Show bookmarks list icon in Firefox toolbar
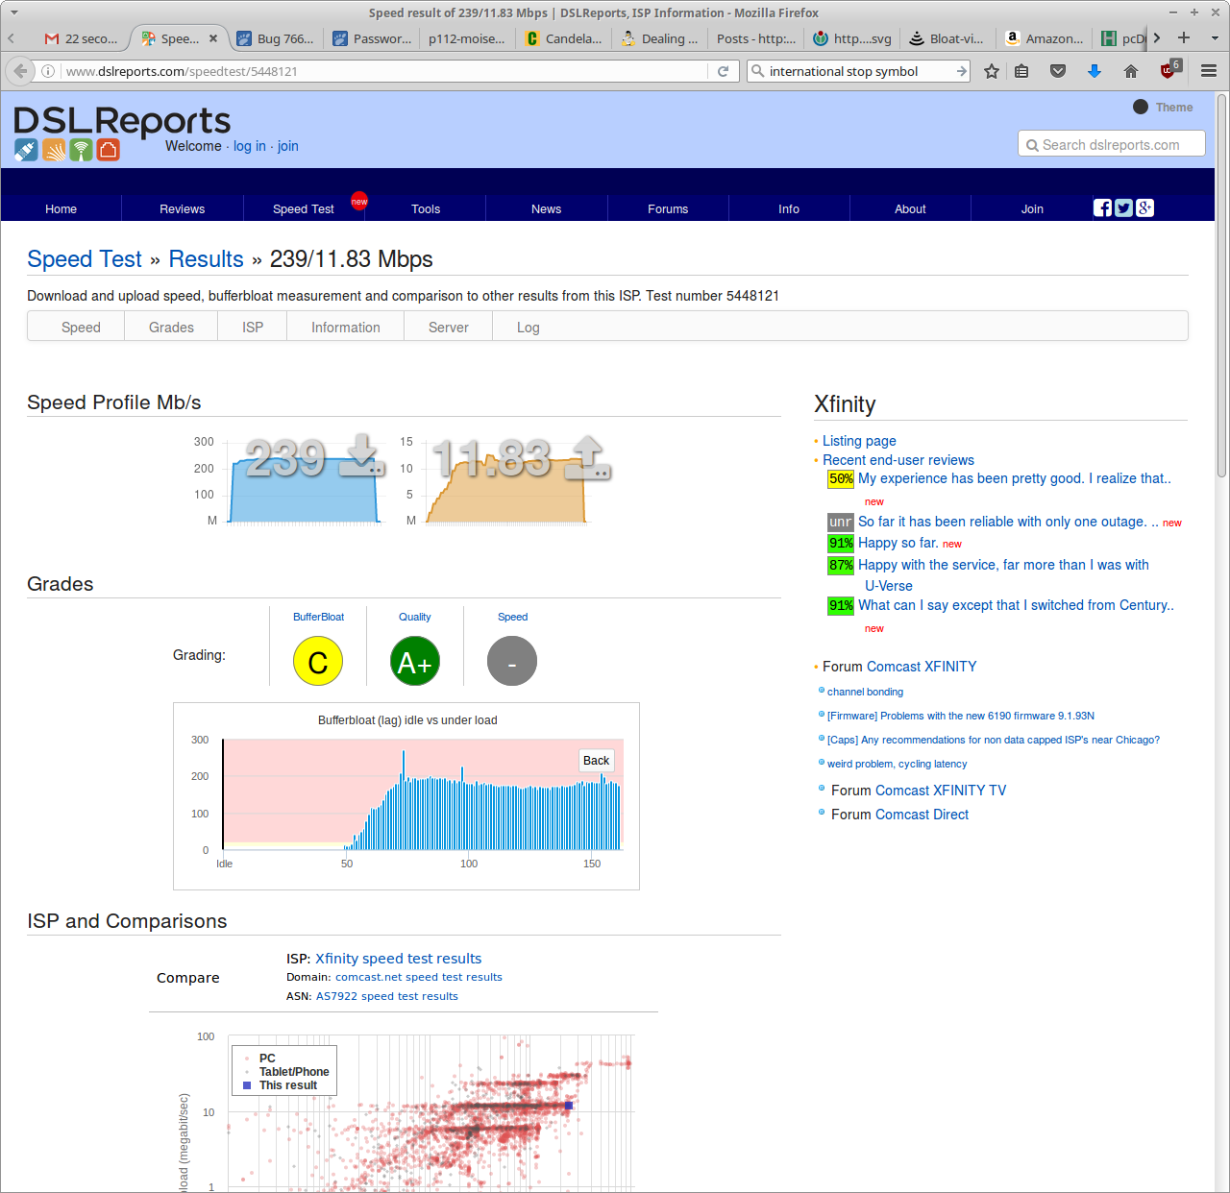The height and width of the screenshot is (1193, 1230). (1021, 71)
